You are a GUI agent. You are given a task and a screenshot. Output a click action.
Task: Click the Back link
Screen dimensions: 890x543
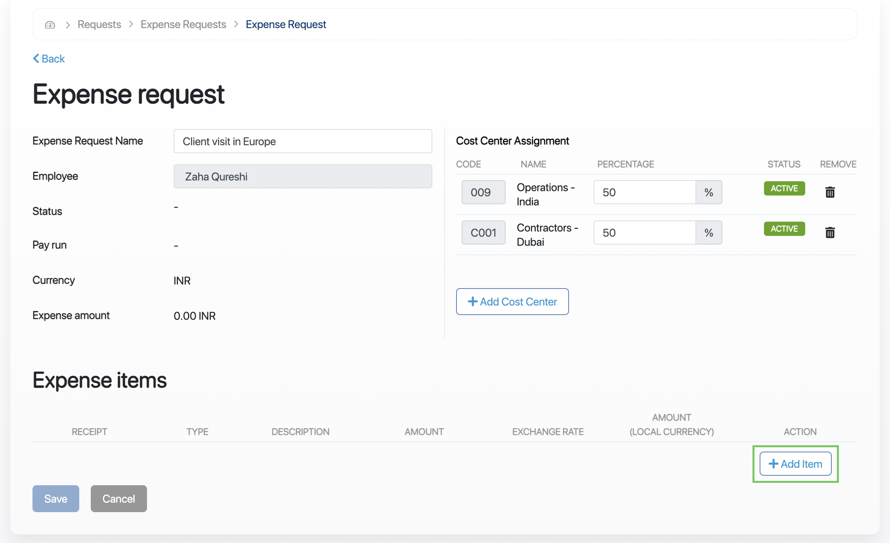coord(53,59)
